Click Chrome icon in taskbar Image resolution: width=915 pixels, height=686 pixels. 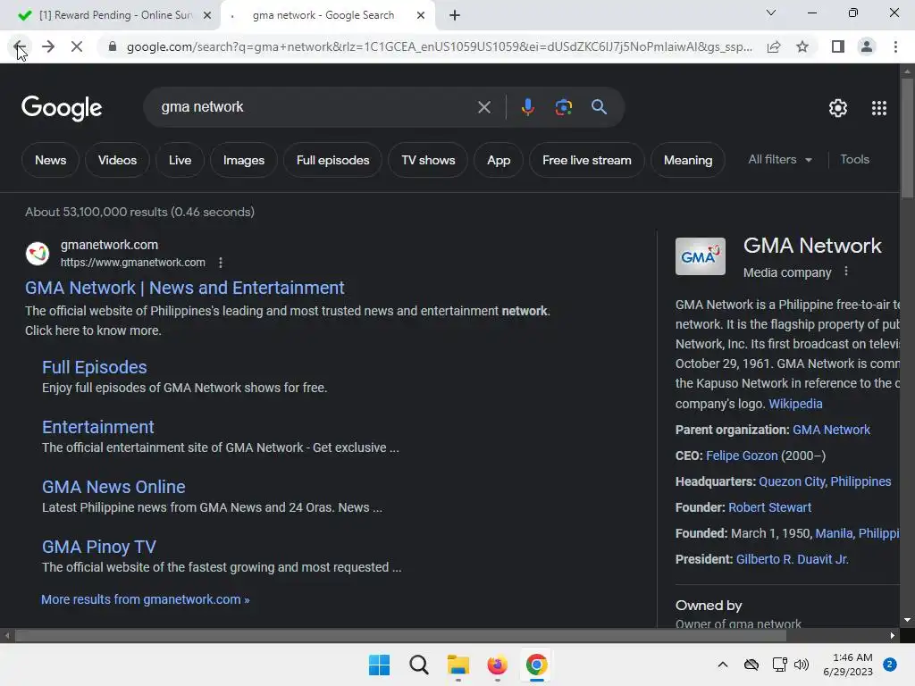pos(537,665)
